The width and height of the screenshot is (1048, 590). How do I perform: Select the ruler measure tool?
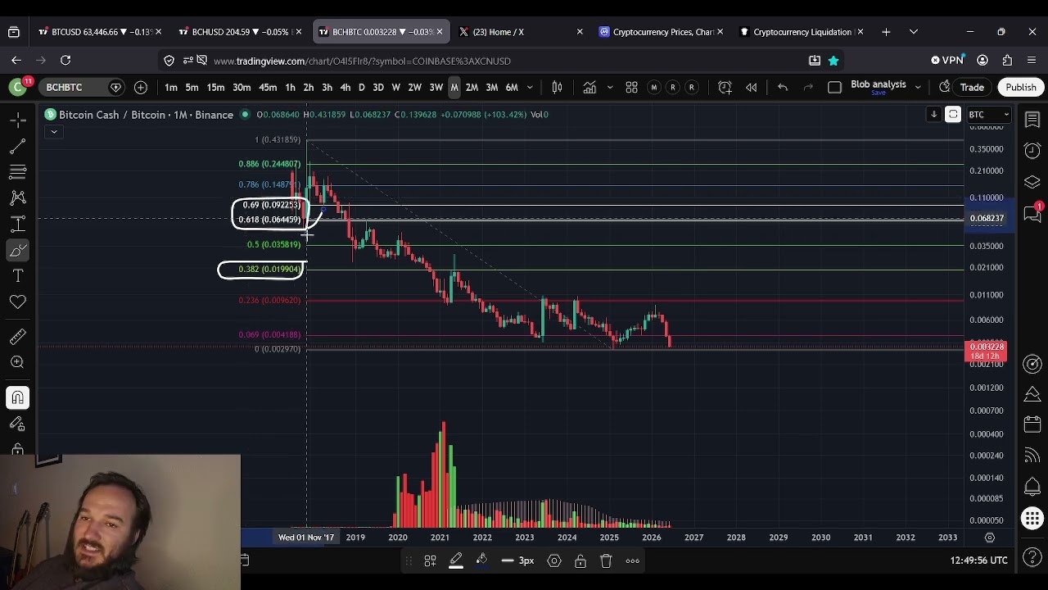[17, 336]
